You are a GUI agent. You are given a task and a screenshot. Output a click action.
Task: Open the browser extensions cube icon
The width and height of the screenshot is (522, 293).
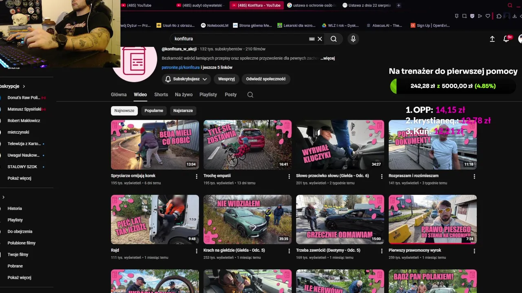[x=499, y=16]
